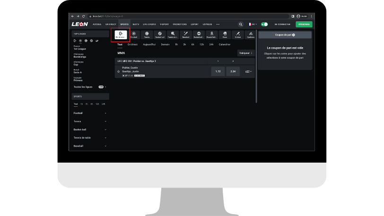Select the Cyclisme sport icon

coord(251,35)
